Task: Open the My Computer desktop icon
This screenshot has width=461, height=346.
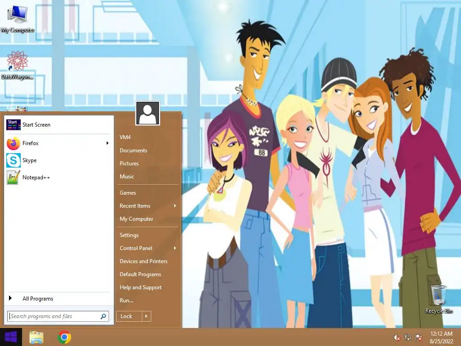Action: coord(18,18)
